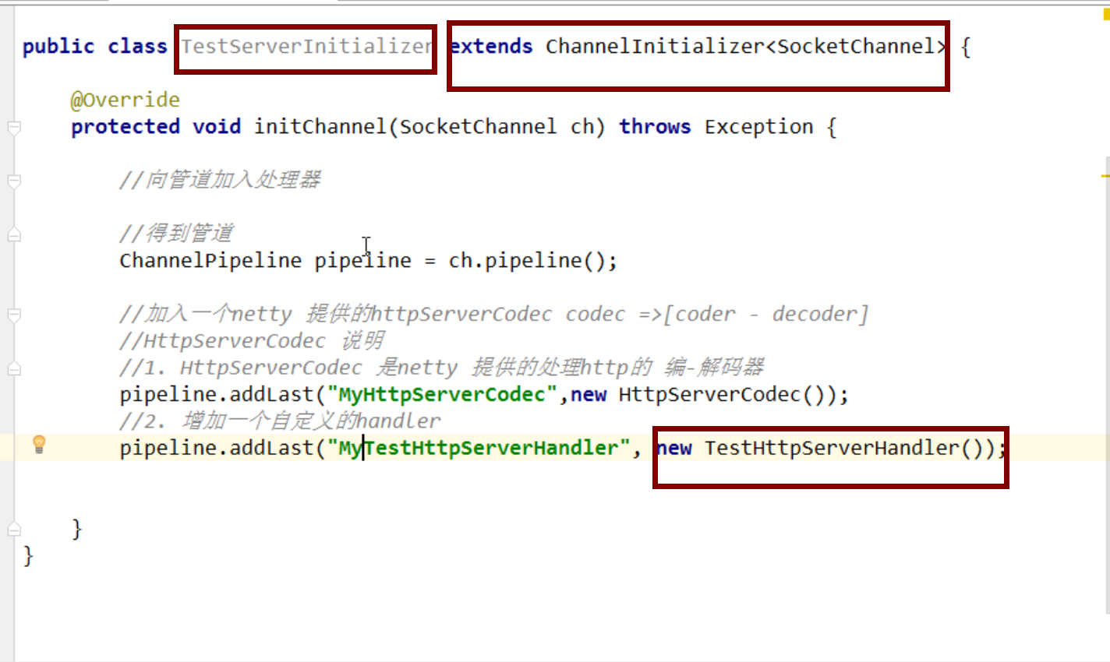Click the class's final closing brace
Screen dimensions: 1110x662
pyautogui.click(x=29, y=556)
